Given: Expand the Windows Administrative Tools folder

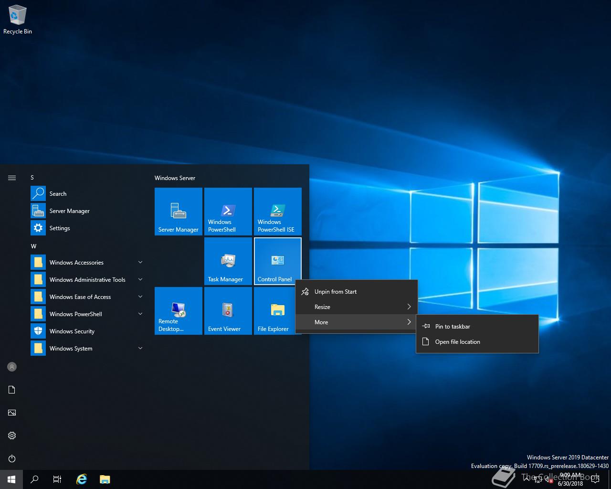Looking at the screenshot, I should click(87, 279).
